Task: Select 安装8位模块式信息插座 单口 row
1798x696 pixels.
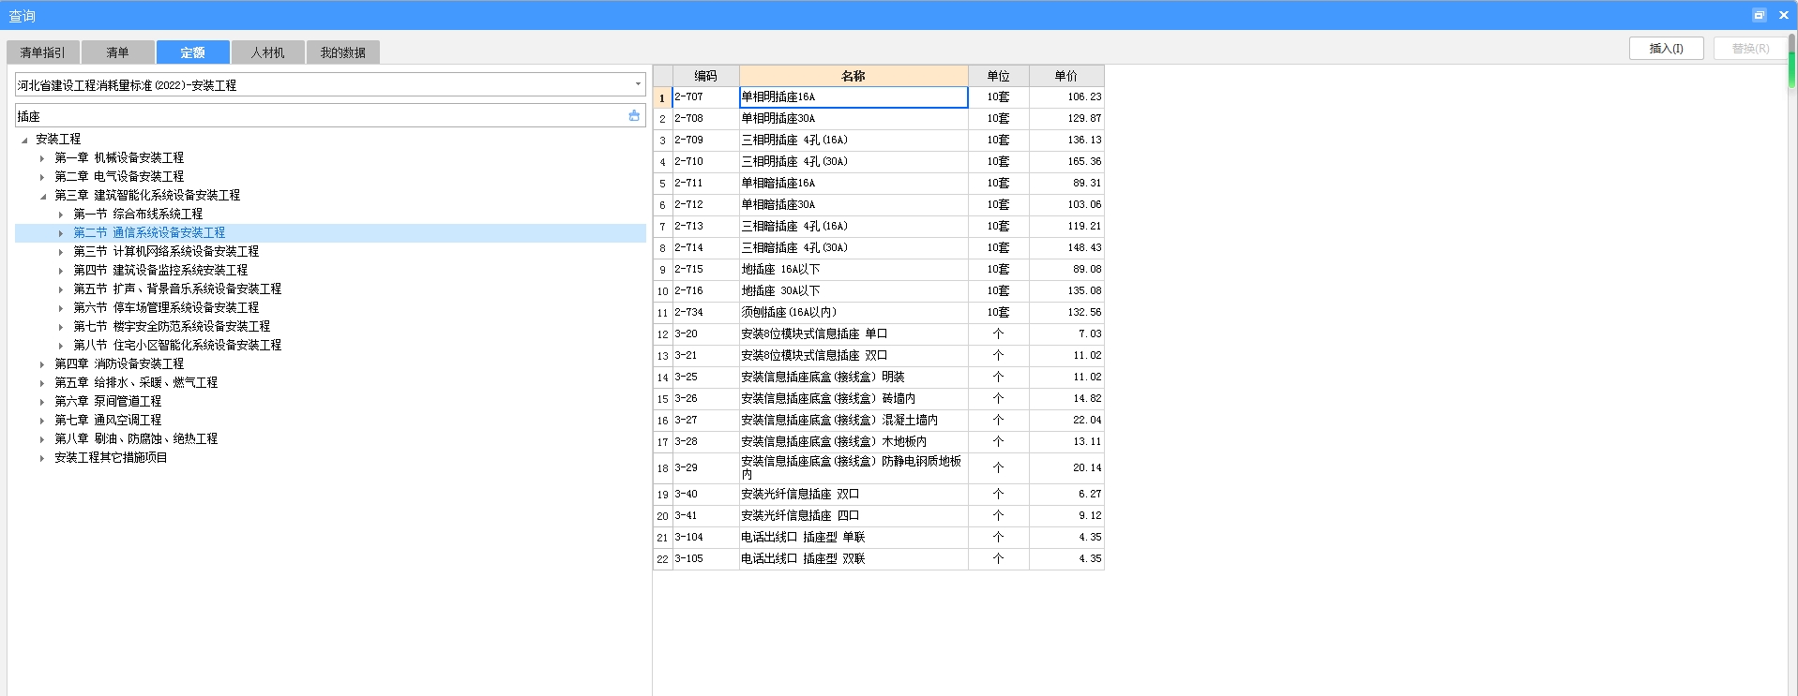Action: pyautogui.click(x=854, y=333)
